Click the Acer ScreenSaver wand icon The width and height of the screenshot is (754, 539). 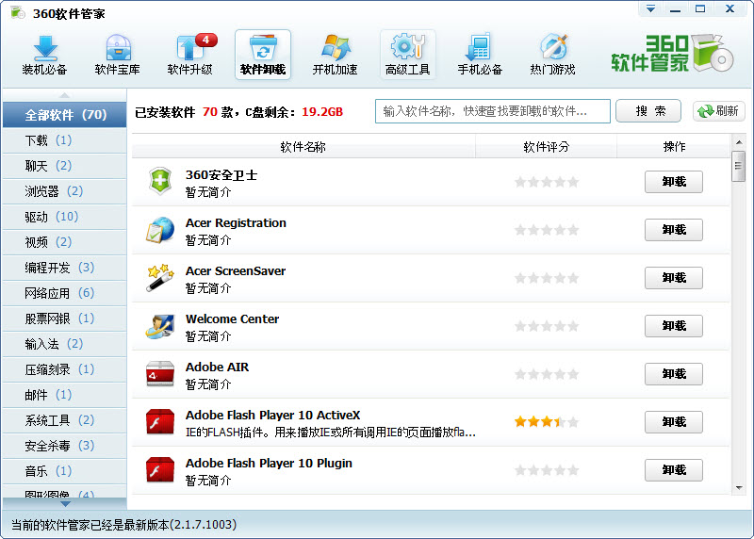160,277
